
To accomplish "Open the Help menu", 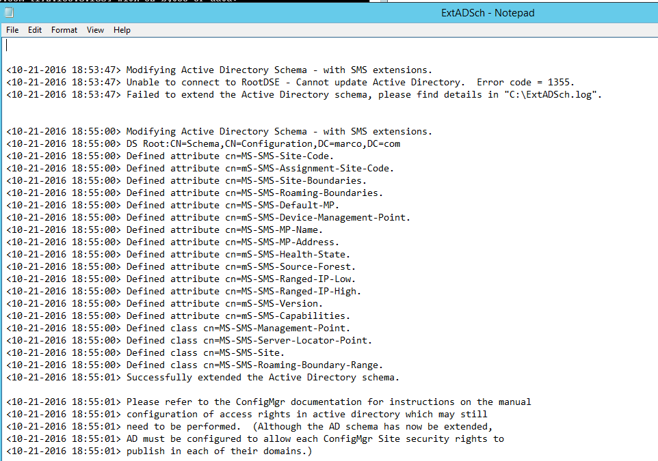I will tap(122, 30).
